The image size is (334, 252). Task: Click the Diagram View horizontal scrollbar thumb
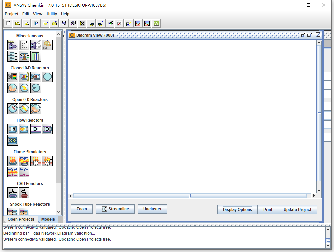[x=190, y=196]
